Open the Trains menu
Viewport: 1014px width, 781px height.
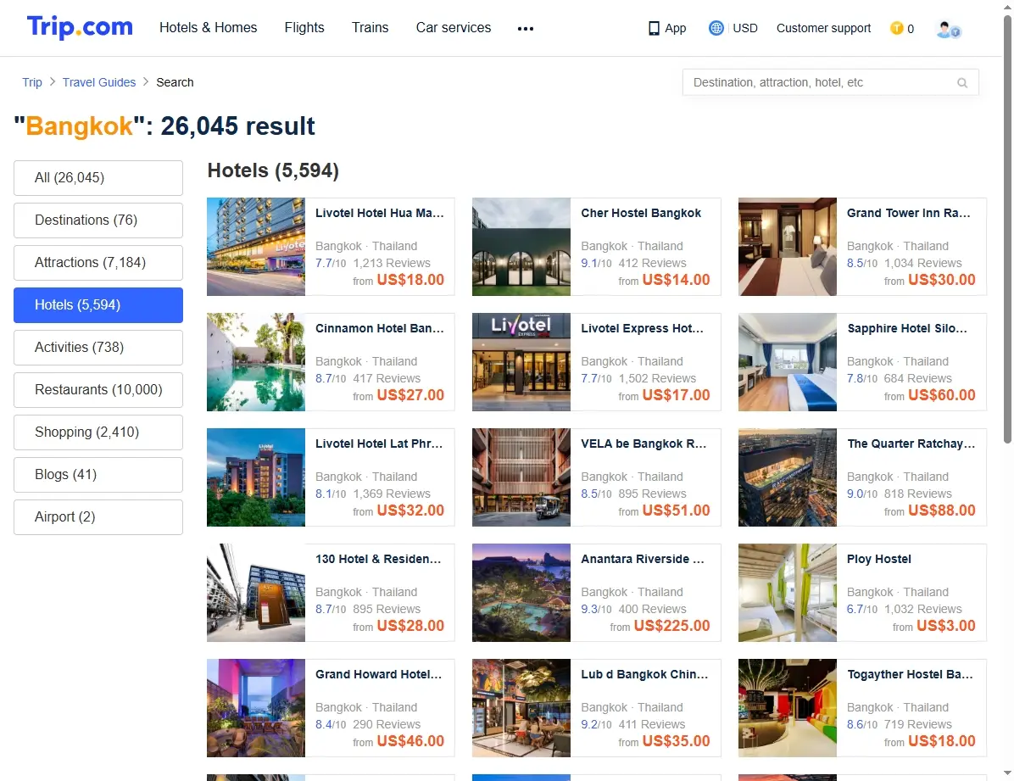point(370,28)
